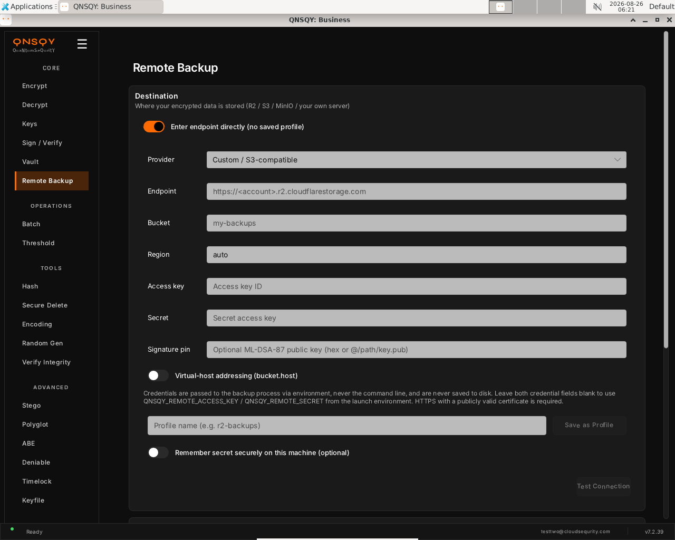Click the Save as Profile button
The image size is (675, 540).
click(x=589, y=425)
